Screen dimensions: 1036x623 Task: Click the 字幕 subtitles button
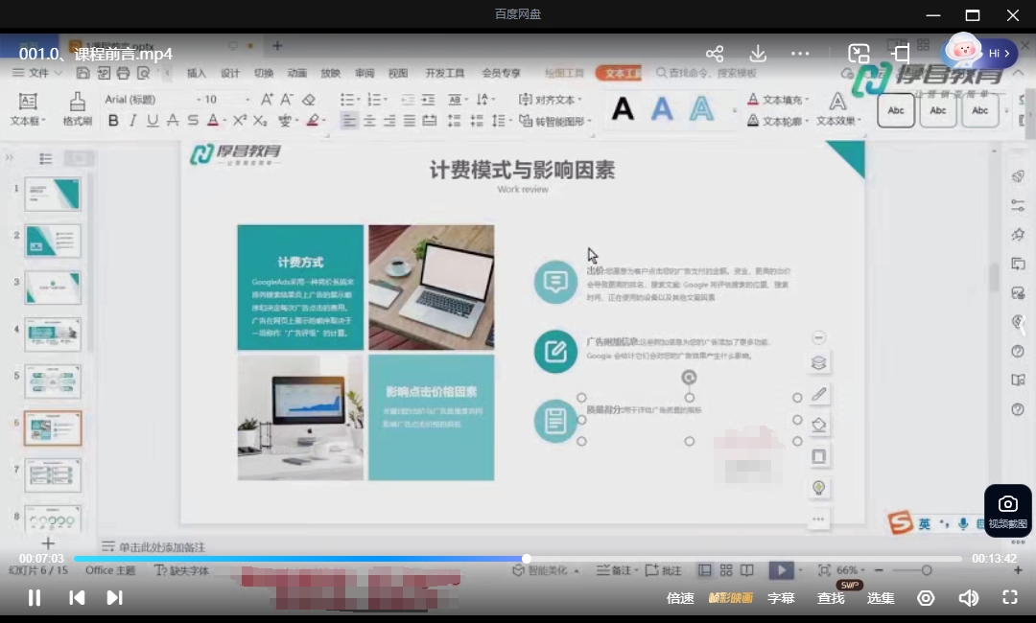(781, 598)
